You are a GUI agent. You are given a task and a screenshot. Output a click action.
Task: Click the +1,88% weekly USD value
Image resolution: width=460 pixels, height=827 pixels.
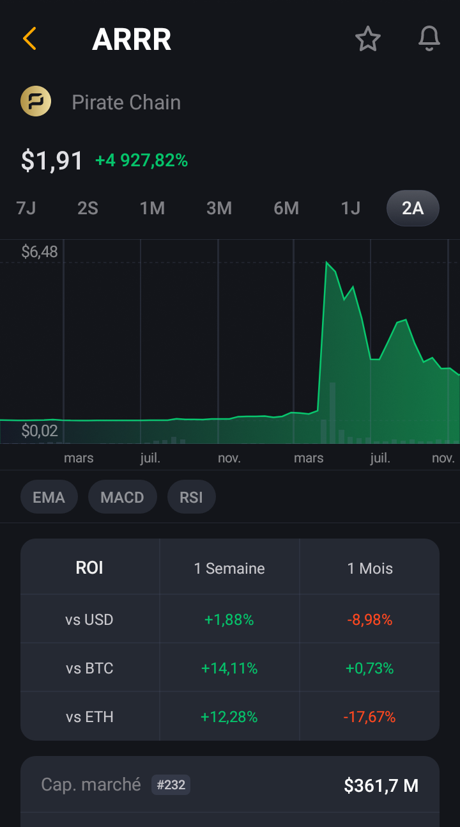229,620
